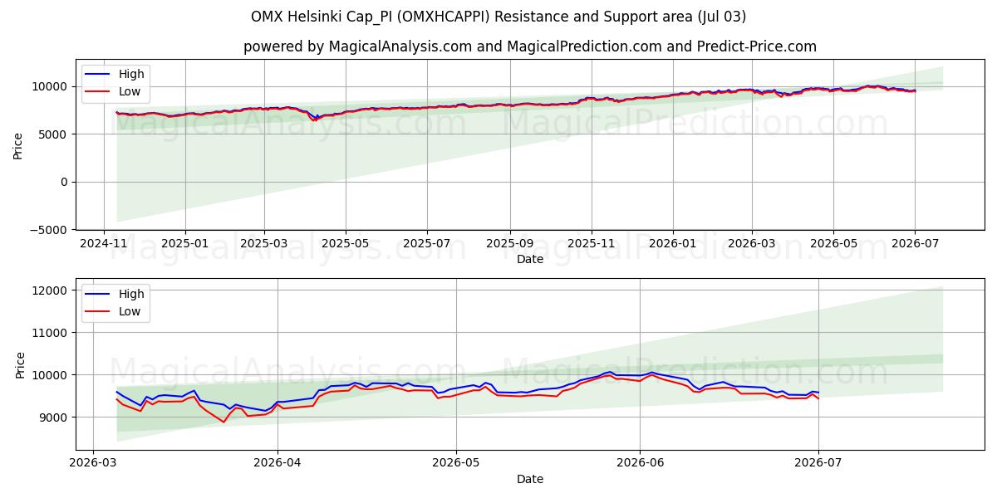Screen dimensions: 997x498
Task: Click the '2024-11' x-axis label in top chart
Action: pyautogui.click(x=103, y=244)
